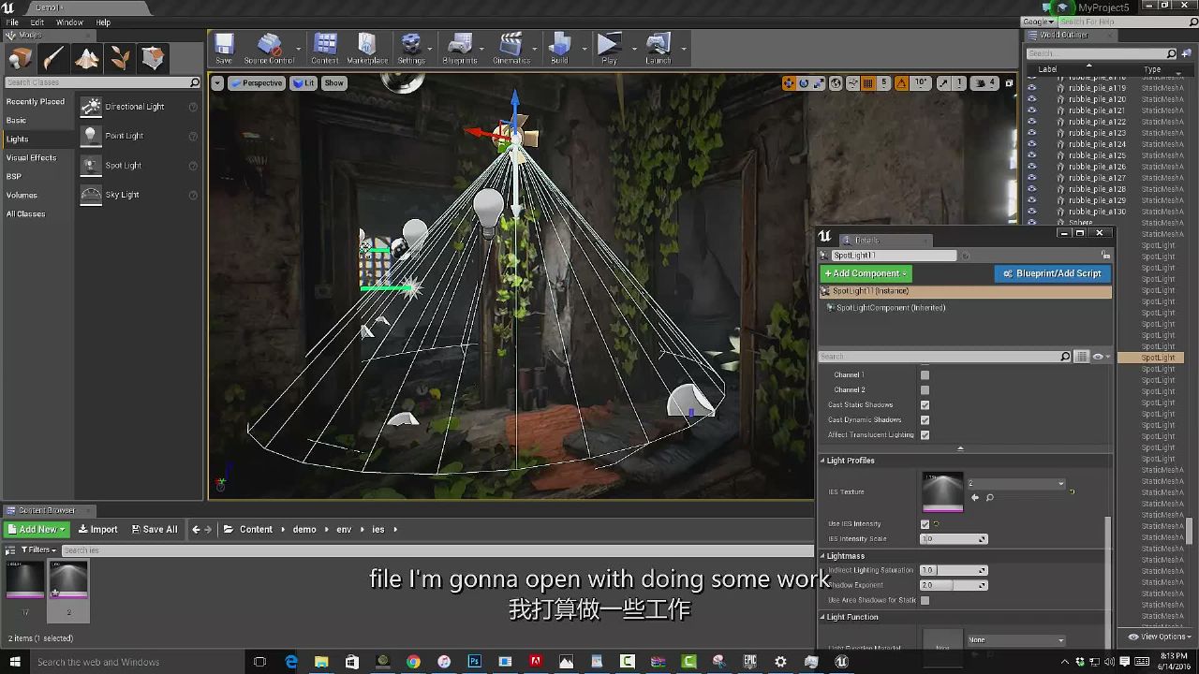This screenshot has width=1199, height=674.
Task: Select the Visual Effects category
Action: pos(37,158)
